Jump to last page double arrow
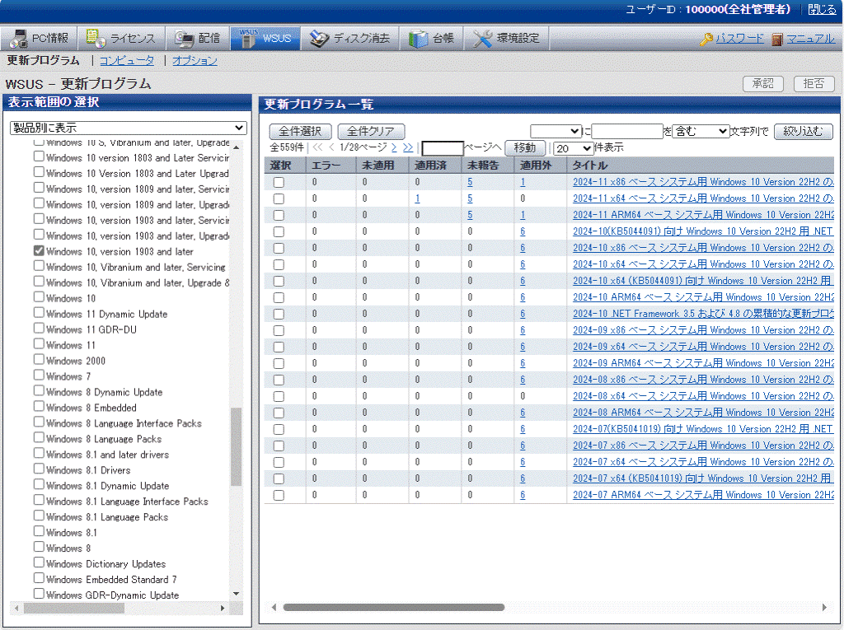 (408, 147)
